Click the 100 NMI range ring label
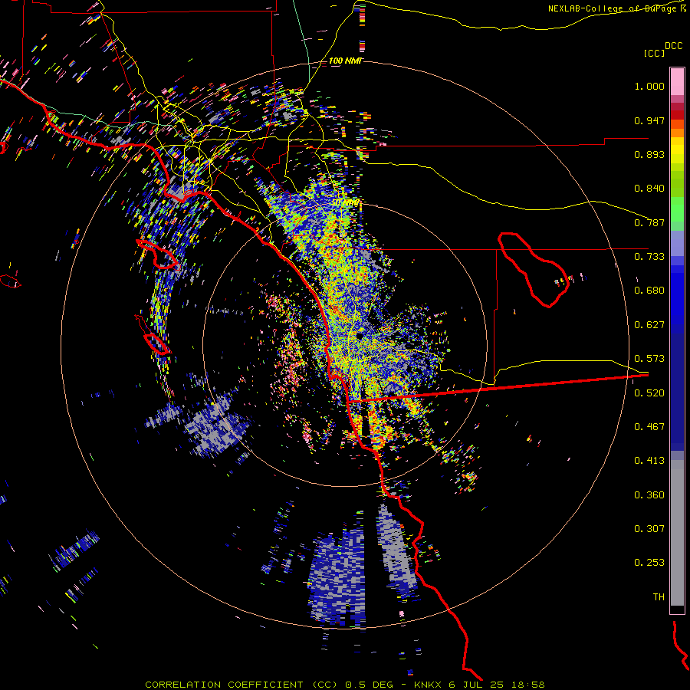 coord(346,61)
